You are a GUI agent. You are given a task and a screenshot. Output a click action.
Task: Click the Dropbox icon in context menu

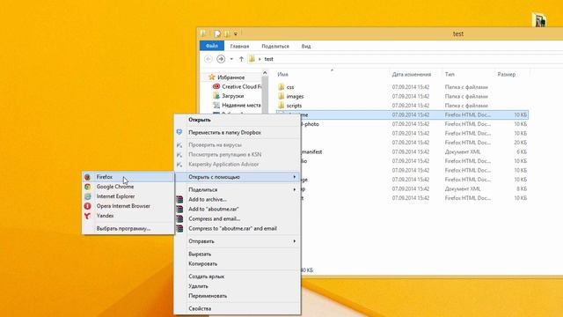click(x=179, y=132)
